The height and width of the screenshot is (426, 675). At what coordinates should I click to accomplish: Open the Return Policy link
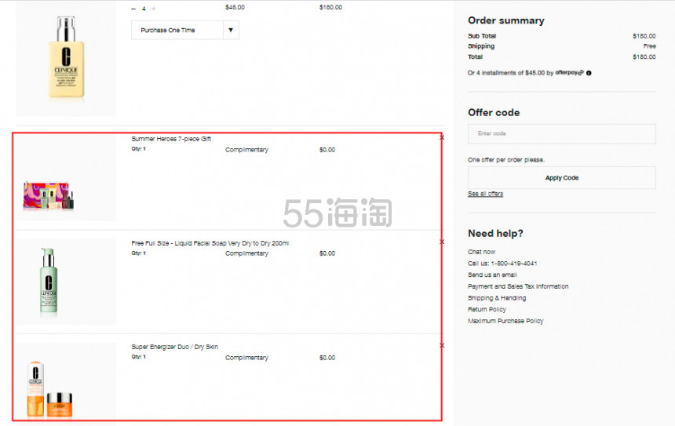pyautogui.click(x=487, y=309)
